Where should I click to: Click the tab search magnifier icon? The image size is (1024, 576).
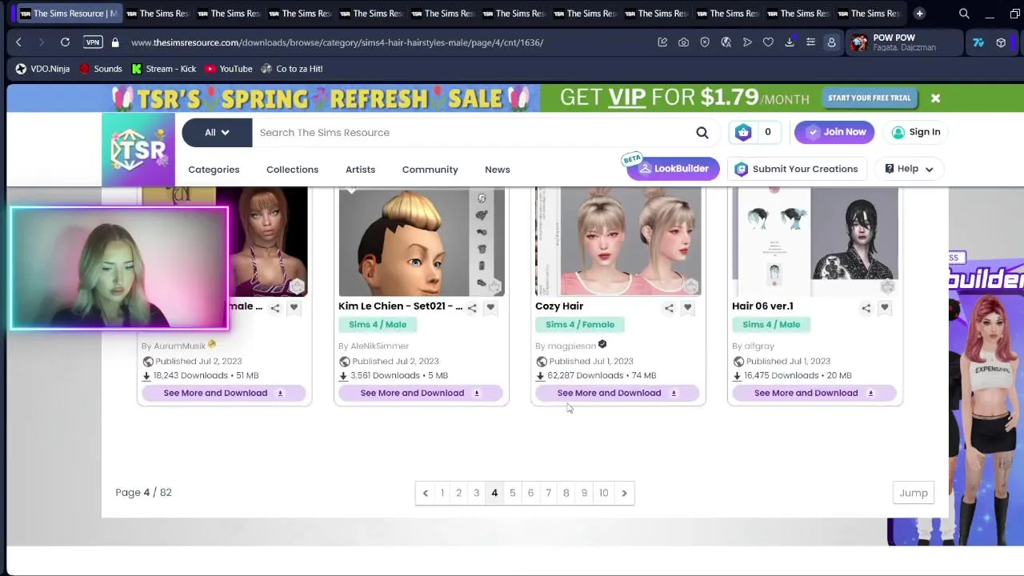964,14
